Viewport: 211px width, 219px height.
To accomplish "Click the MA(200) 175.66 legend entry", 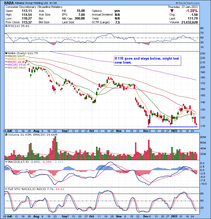I will (x=17, y=65).
